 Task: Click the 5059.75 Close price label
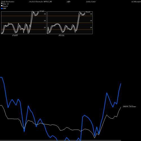coord(129,107)
